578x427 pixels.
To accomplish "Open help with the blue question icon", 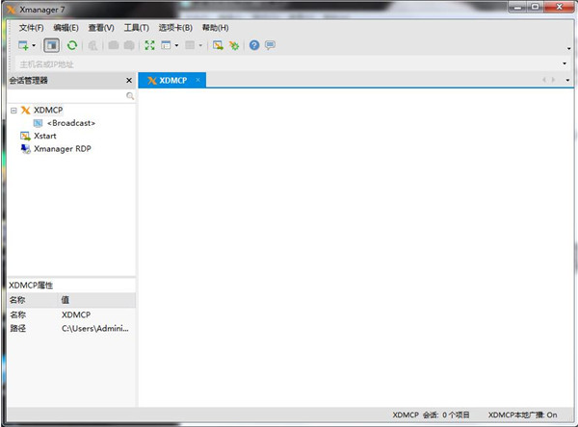I will pyautogui.click(x=254, y=45).
